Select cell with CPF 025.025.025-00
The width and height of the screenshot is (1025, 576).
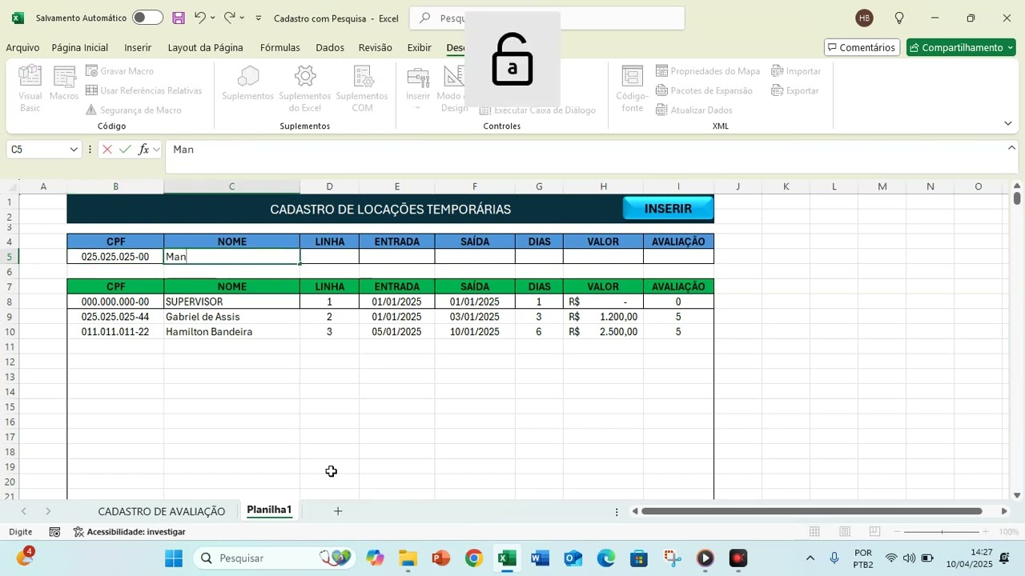(x=115, y=257)
